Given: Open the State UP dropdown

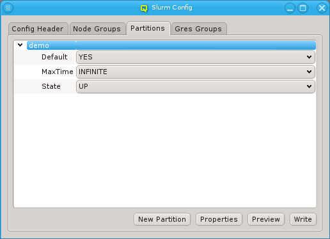Looking at the screenshot, I should 196,86.
